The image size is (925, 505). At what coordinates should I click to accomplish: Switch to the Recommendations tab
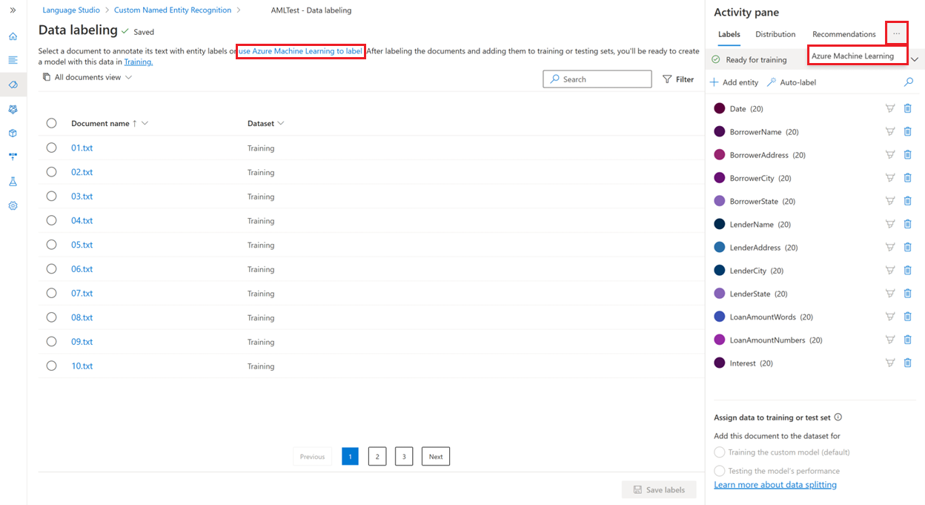tap(844, 34)
